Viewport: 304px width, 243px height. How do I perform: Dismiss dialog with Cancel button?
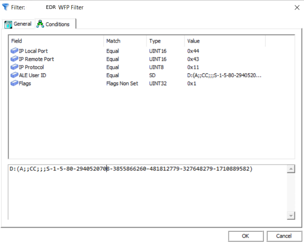click(x=284, y=236)
